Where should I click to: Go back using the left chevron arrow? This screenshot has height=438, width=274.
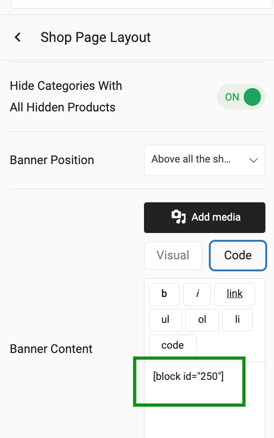coord(18,37)
